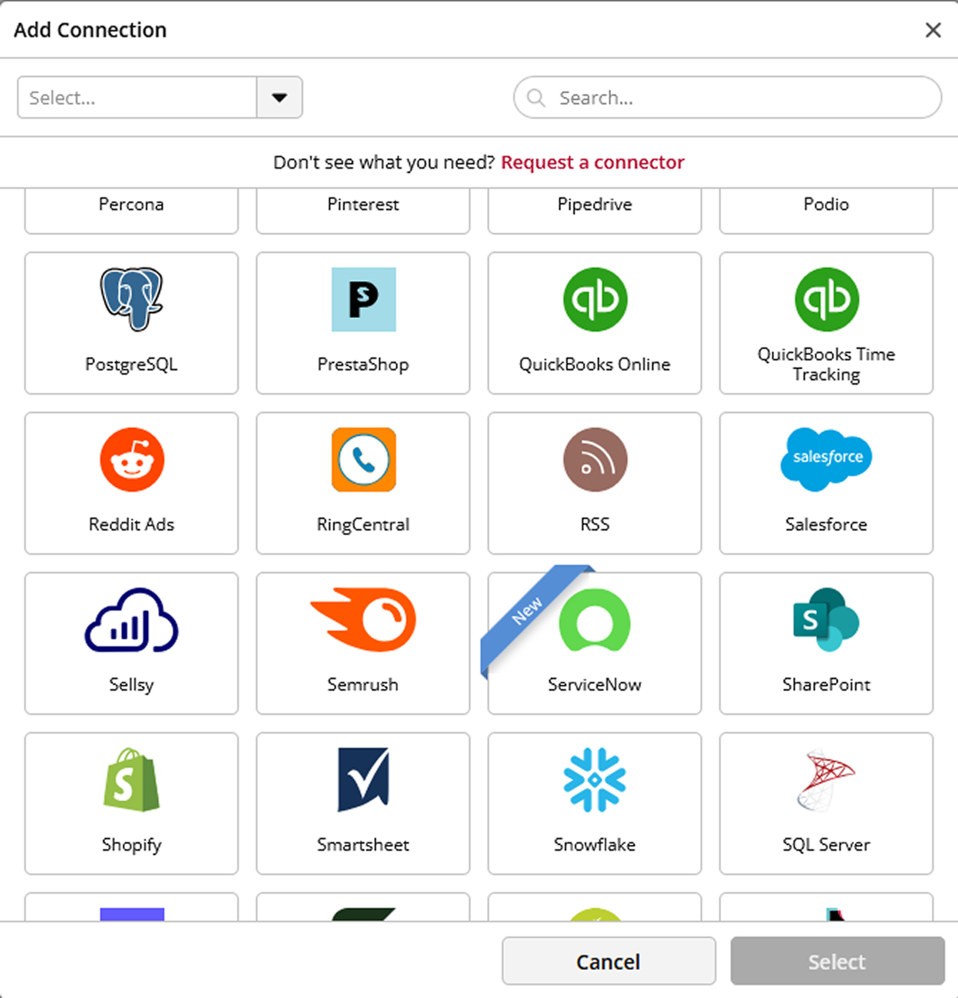The height and width of the screenshot is (998, 958).
Task: Click the Search... input field
Action: (x=728, y=97)
